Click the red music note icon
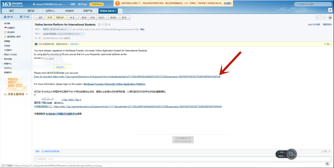This screenshot has width=334, height=168. [x=330, y=10]
